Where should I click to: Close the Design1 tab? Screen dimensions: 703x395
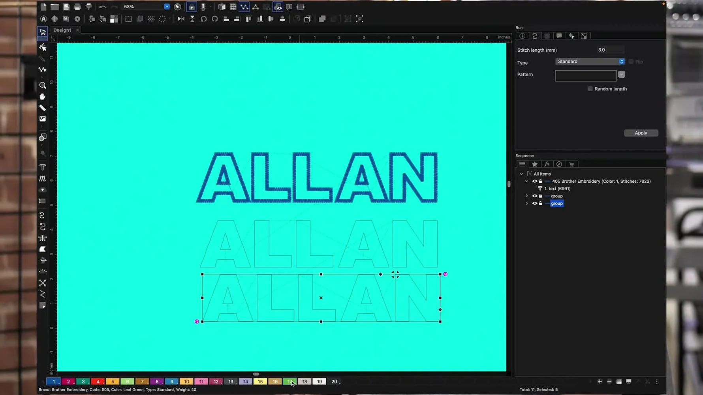(x=77, y=30)
